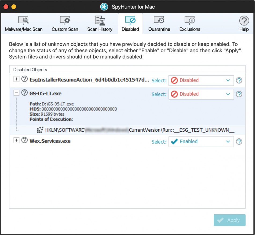The image size is (255, 235).
Task: Switch to the Quarantine tab label
Action: click(x=159, y=29)
